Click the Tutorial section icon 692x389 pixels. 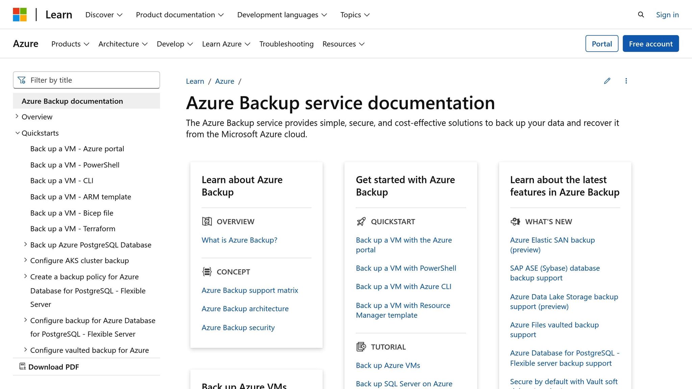coord(361,347)
